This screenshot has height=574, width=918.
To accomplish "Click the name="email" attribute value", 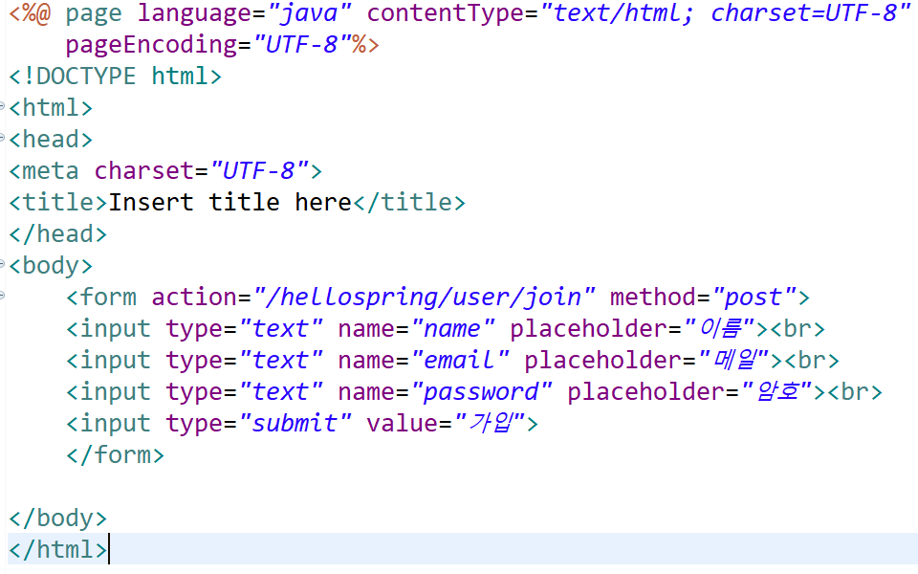I will click(460, 361).
